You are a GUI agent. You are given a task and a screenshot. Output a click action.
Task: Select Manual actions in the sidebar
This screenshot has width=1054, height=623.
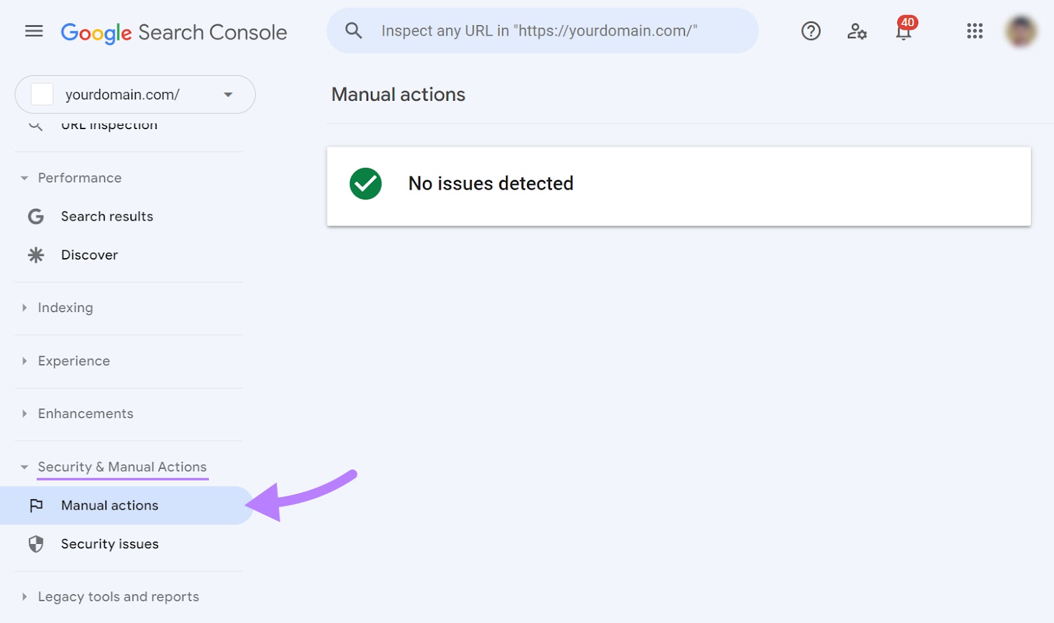click(109, 505)
